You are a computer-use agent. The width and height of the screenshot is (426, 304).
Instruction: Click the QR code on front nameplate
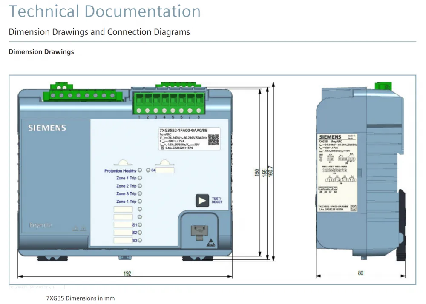213,139
